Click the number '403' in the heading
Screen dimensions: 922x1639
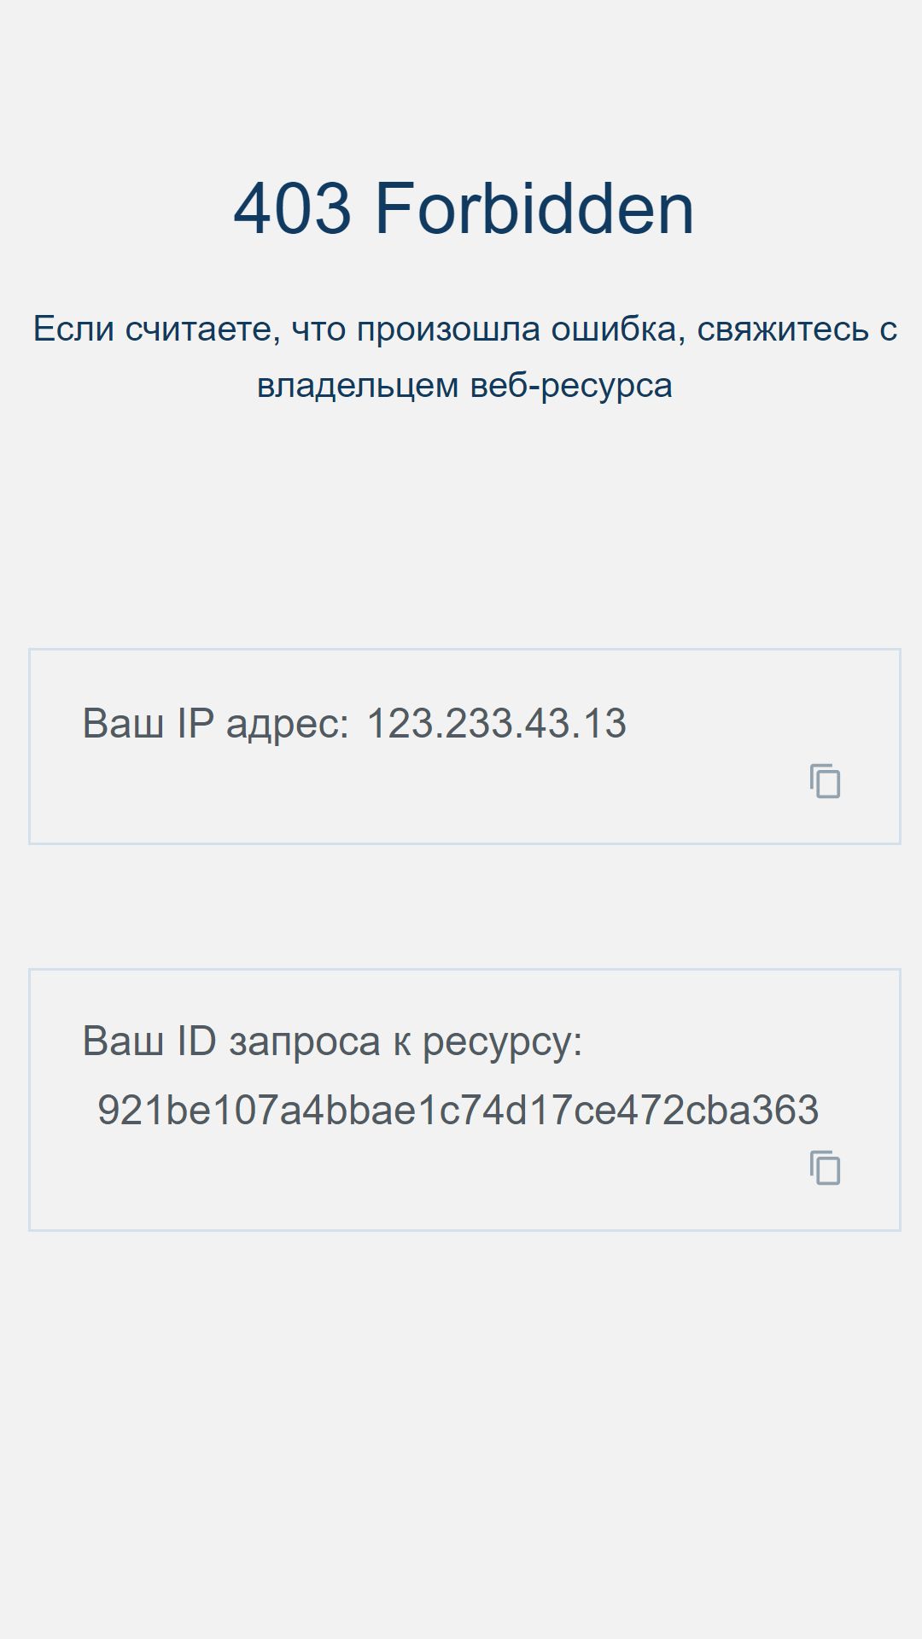292,208
